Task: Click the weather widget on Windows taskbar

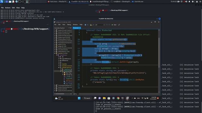Action: click(59, 98)
